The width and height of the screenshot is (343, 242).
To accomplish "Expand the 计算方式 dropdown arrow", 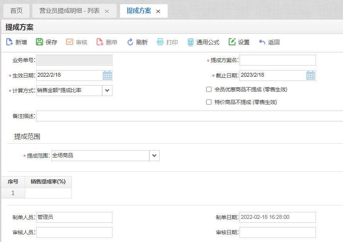I will [x=107, y=91].
